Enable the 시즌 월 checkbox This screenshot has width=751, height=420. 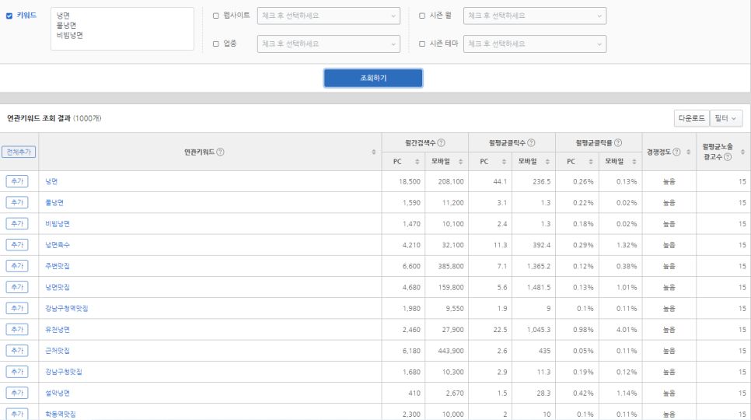click(422, 16)
